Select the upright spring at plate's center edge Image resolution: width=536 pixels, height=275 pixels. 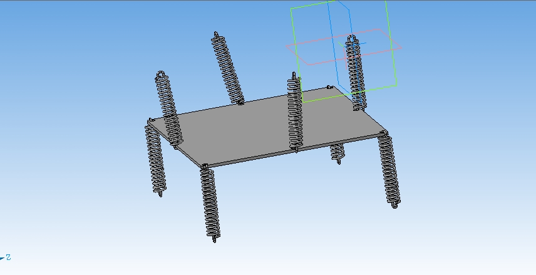point(295,113)
